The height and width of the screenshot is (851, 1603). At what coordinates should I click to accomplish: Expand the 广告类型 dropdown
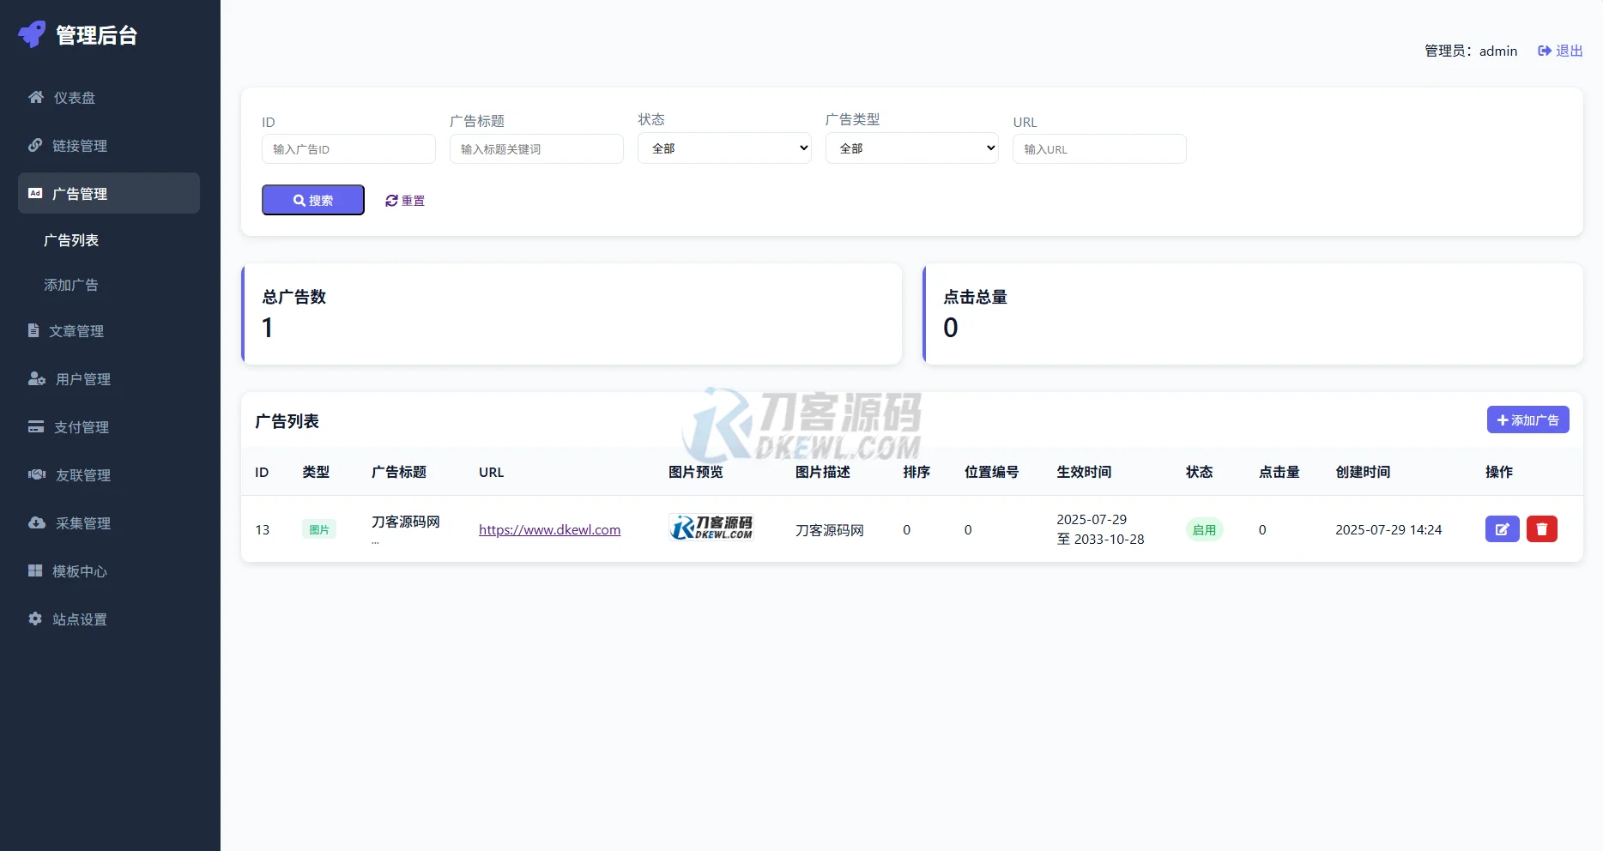911,148
